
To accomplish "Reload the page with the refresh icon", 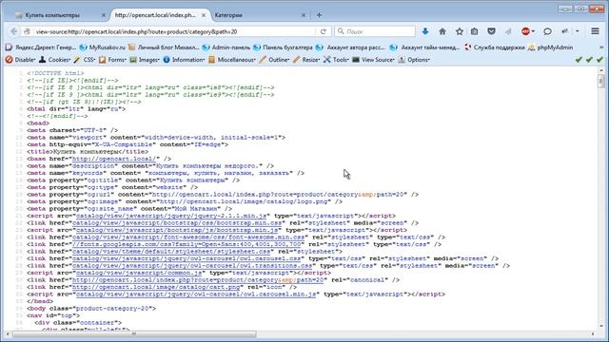I will [324, 31].
